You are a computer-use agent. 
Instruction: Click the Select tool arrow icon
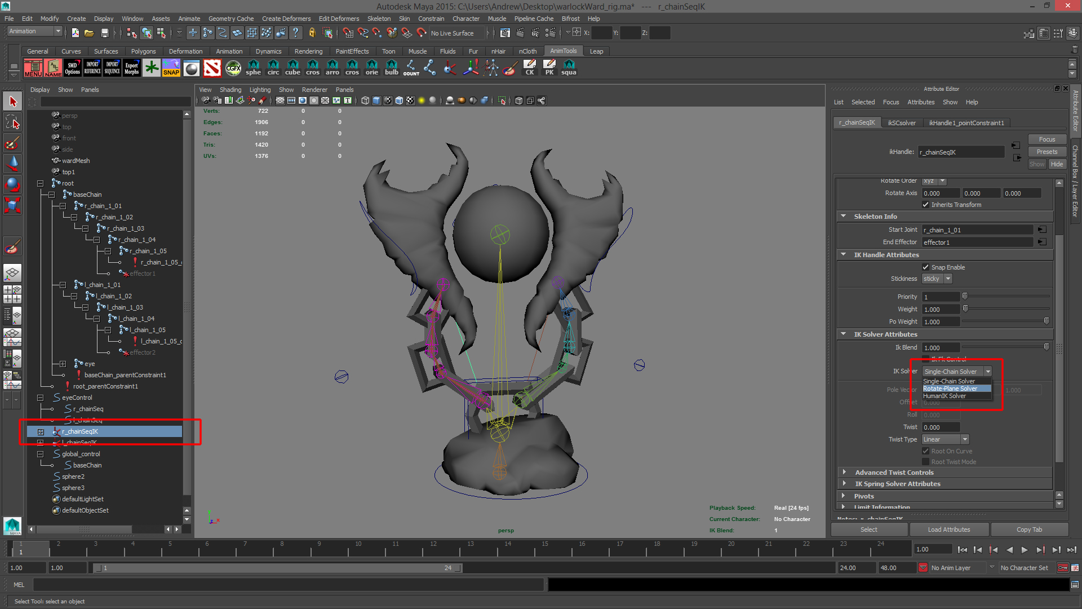tap(12, 101)
